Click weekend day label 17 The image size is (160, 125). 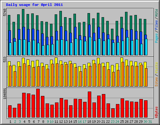[x=84, y=122]
